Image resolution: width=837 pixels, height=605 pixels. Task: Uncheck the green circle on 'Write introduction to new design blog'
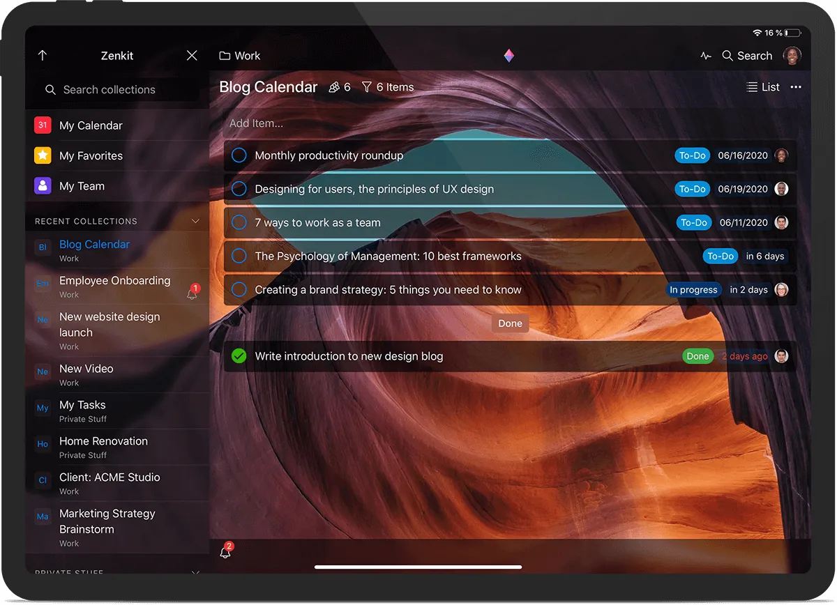(239, 355)
